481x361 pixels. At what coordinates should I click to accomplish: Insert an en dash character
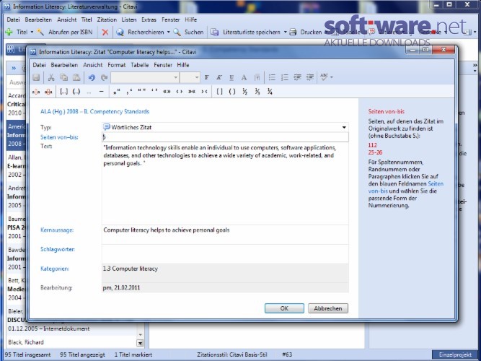tap(102, 92)
